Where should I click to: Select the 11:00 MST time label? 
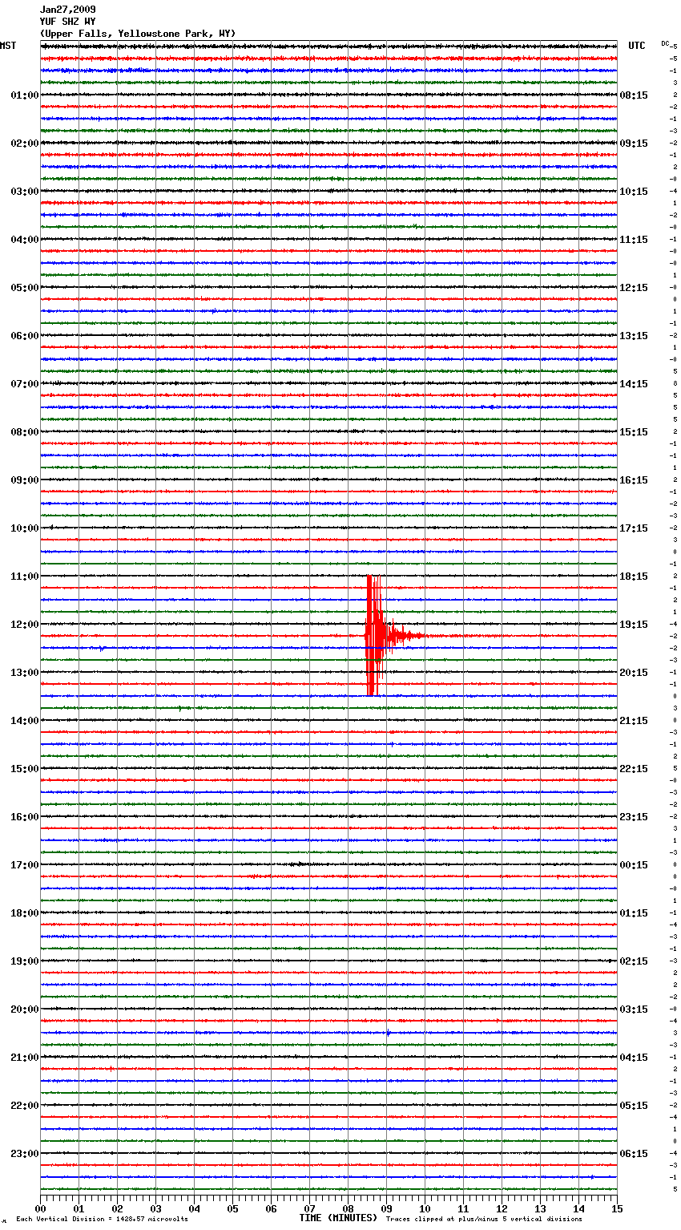[25, 577]
